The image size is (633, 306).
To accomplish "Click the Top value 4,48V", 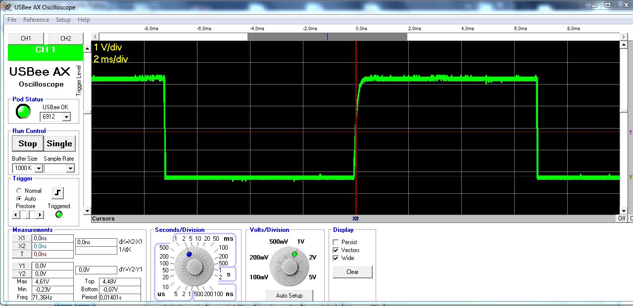I will (120, 282).
